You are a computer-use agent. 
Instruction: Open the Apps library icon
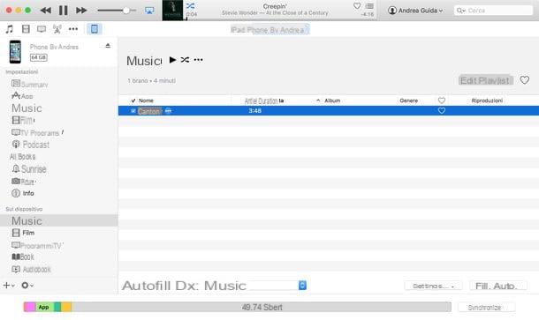coord(57,29)
